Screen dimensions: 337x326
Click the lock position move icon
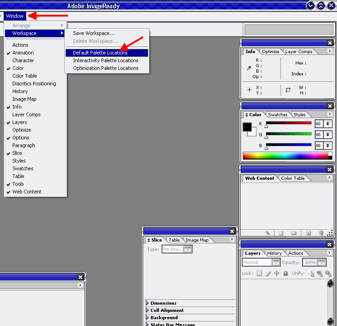[x=276, y=273]
